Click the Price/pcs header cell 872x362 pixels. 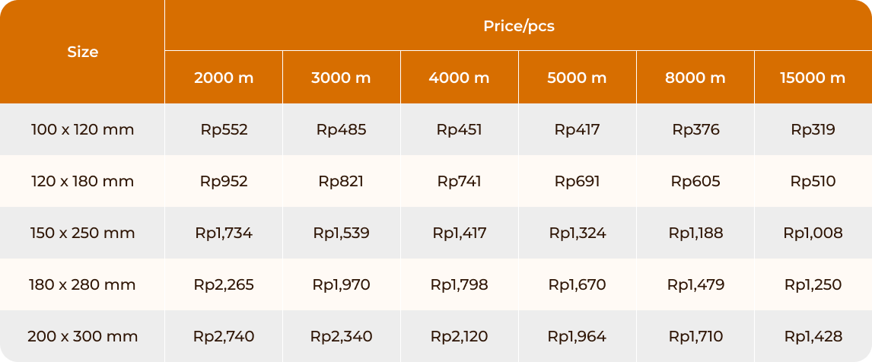518,26
